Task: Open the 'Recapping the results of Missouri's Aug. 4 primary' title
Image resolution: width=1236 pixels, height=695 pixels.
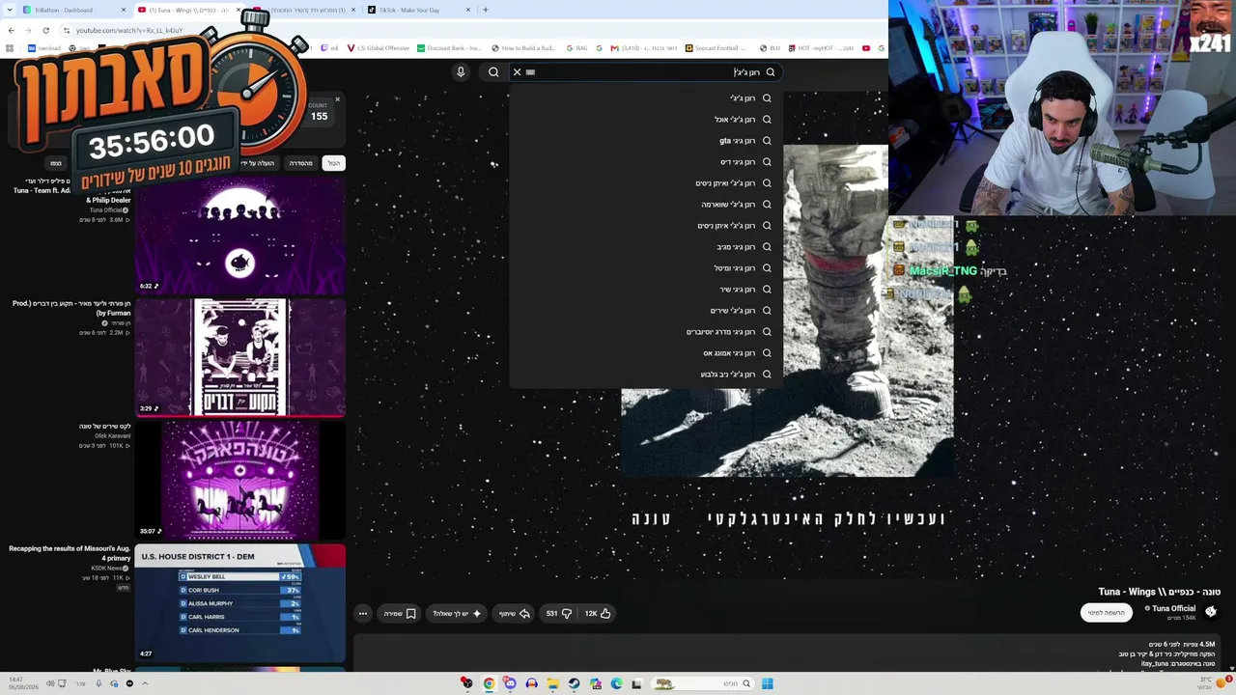Action: [70, 553]
